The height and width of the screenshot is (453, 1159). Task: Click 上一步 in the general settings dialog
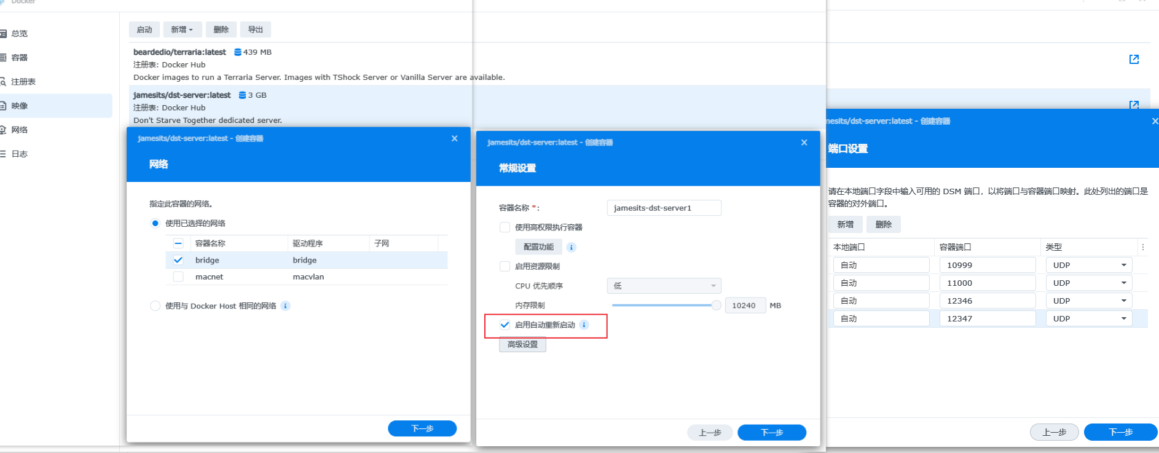[710, 433]
